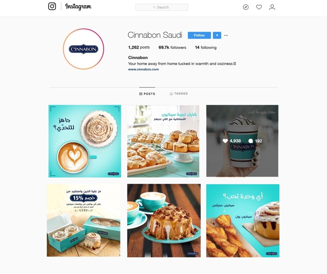Click the Instagram camera logo icon
This screenshot has width=327, height=274.
(x=52, y=6)
